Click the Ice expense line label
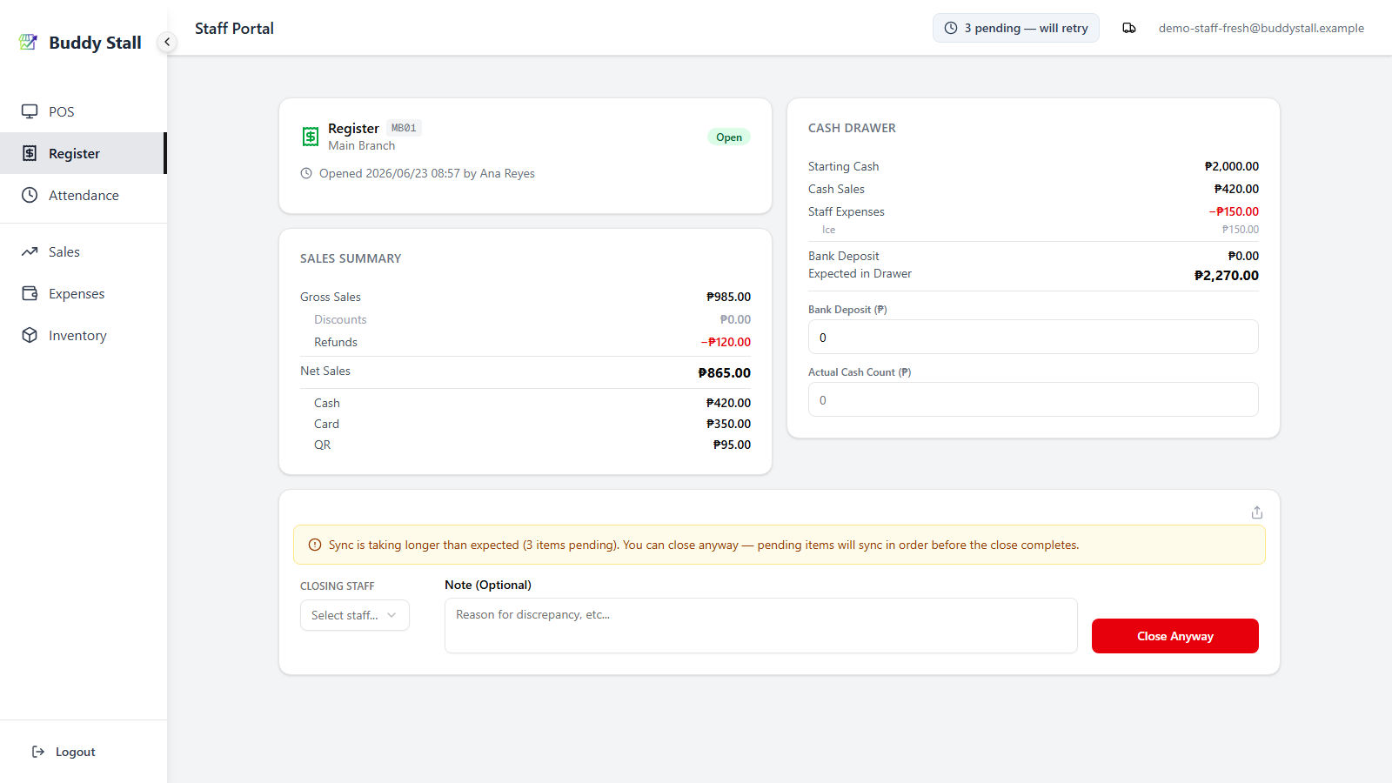 [828, 230]
